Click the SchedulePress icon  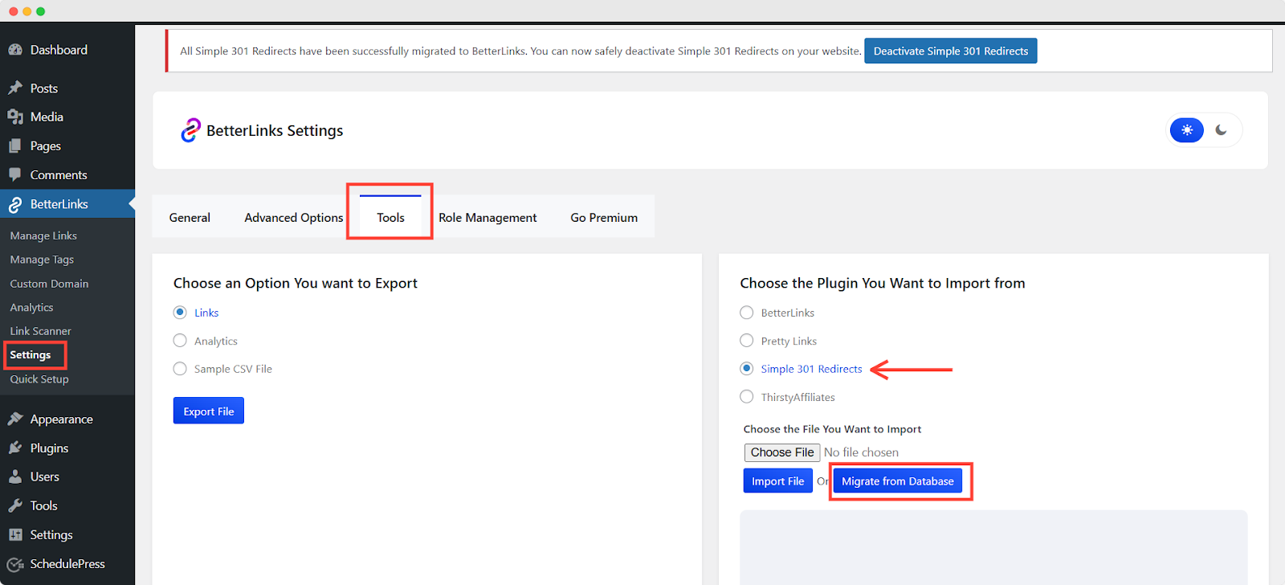(x=15, y=564)
